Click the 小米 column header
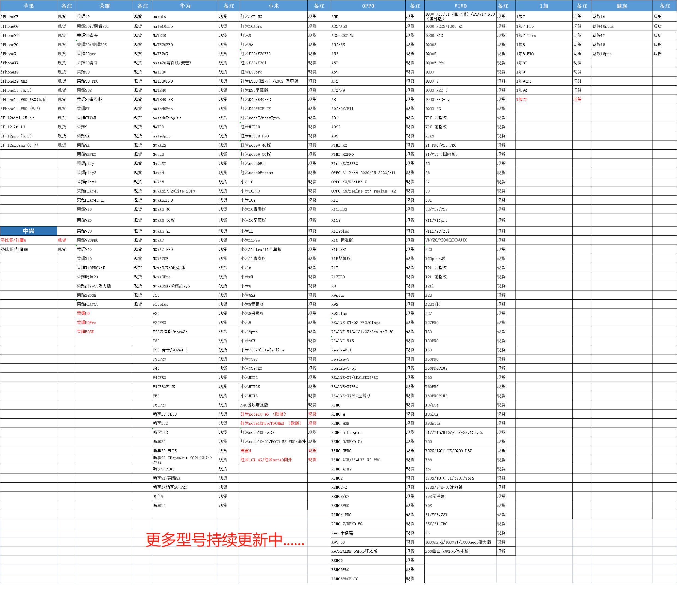Image resolution: width=677 pixels, height=601 pixels. 273,6
